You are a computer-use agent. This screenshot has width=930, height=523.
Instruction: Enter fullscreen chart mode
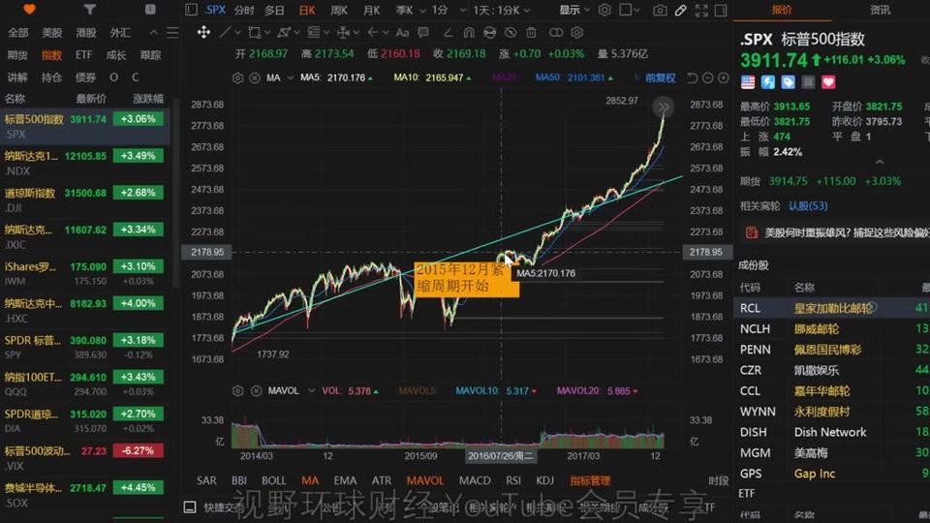(x=701, y=10)
